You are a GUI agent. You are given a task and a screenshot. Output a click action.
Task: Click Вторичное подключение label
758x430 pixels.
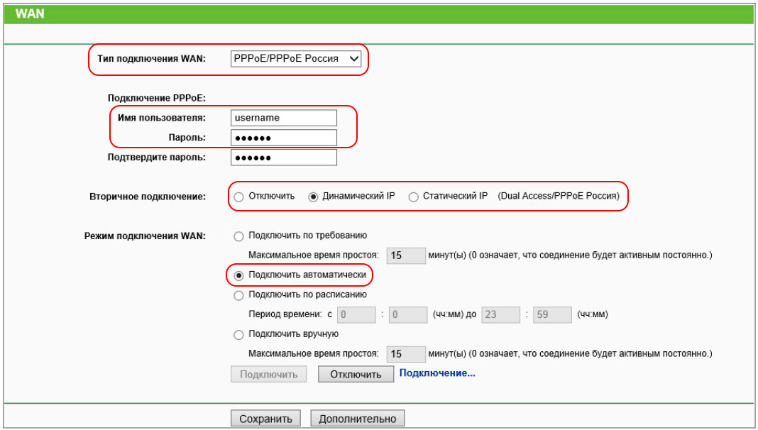(148, 197)
